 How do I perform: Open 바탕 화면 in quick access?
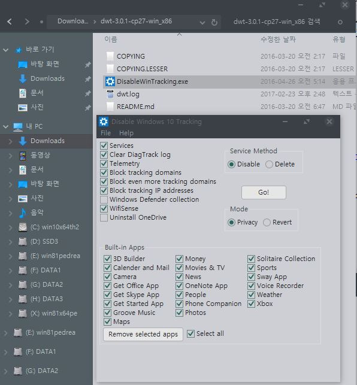(45, 64)
